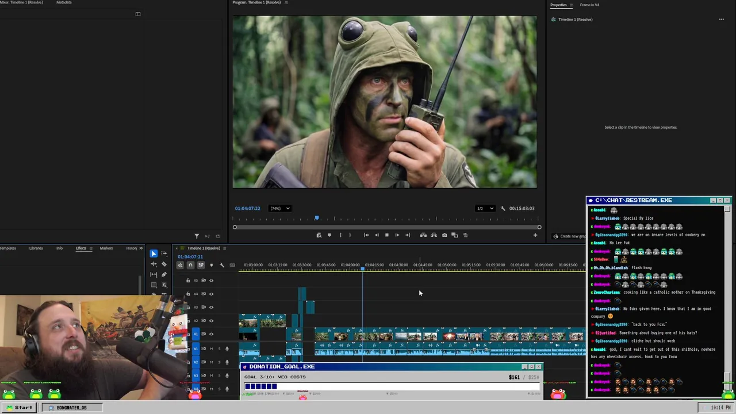Select the Track Select Forward tool
Image resolution: width=736 pixels, height=414 pixels.
coord(164,254)
